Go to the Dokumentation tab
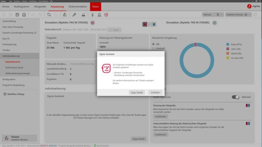The image size is (262, 147). pos(78,7)
